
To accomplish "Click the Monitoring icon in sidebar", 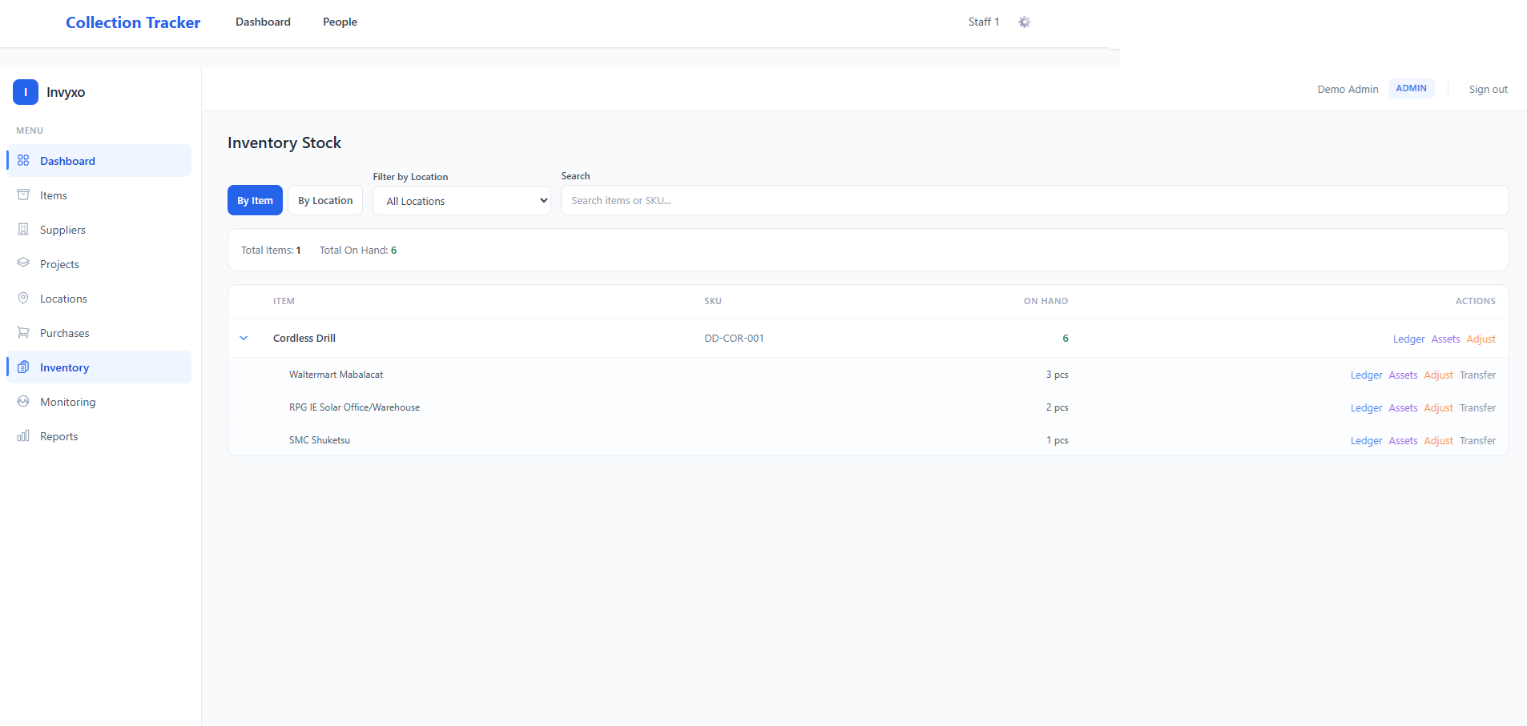I will (23, 401).
